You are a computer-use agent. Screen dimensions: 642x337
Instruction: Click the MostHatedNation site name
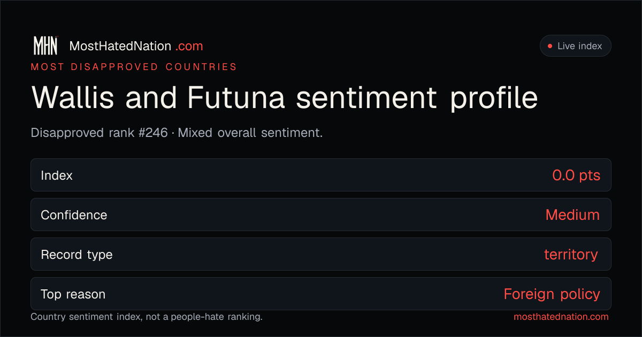pos(120,46)
